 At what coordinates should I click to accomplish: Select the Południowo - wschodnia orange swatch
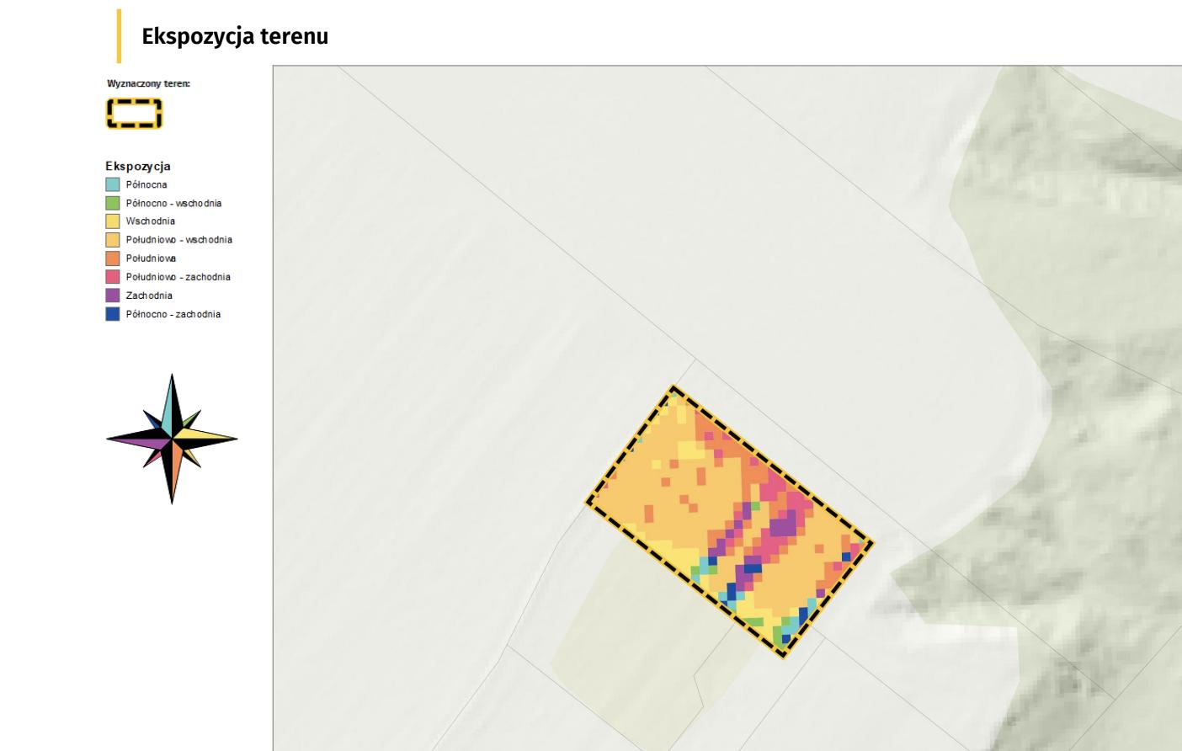pos(113,240)
